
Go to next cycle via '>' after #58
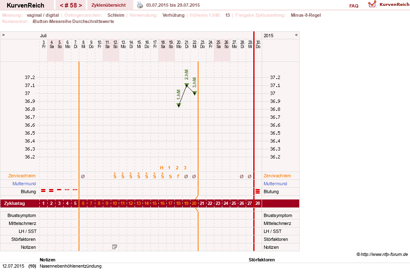[x=80, y=5]
